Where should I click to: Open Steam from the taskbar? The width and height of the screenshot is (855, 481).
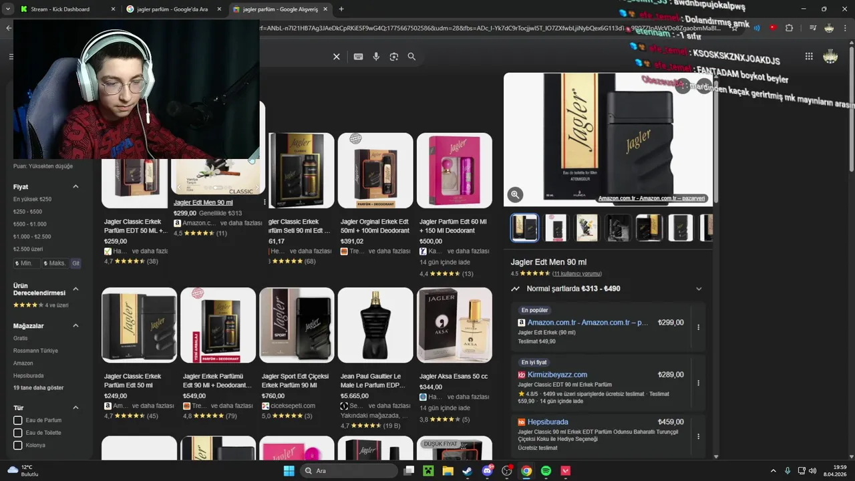[x=467, y=471]
